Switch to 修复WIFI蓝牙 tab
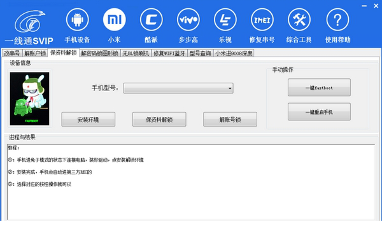This screenshot has height=229, width=382. (169, 53)
